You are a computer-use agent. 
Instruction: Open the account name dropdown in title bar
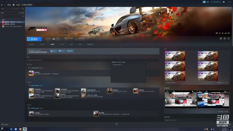pyautogui.click(x=217, y=2)
